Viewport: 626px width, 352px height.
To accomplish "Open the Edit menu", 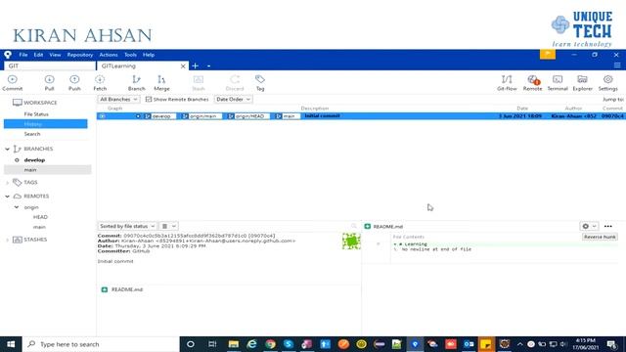I will 38,55.
